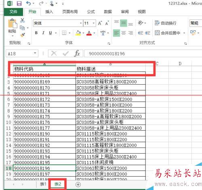The width and height of the screenshot is (202, 190).
Task: Open the Name Box dropdown arrow A18
Action: (35, 53)
